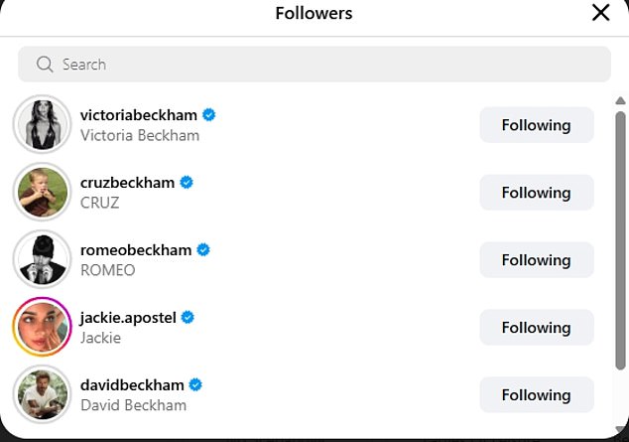Open davidbeckham profile picture
The image size is (629, 442).
42,394
